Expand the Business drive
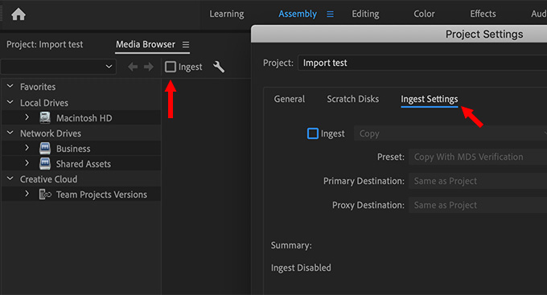This screenshot has height=295, width=547. coord(27,148)
